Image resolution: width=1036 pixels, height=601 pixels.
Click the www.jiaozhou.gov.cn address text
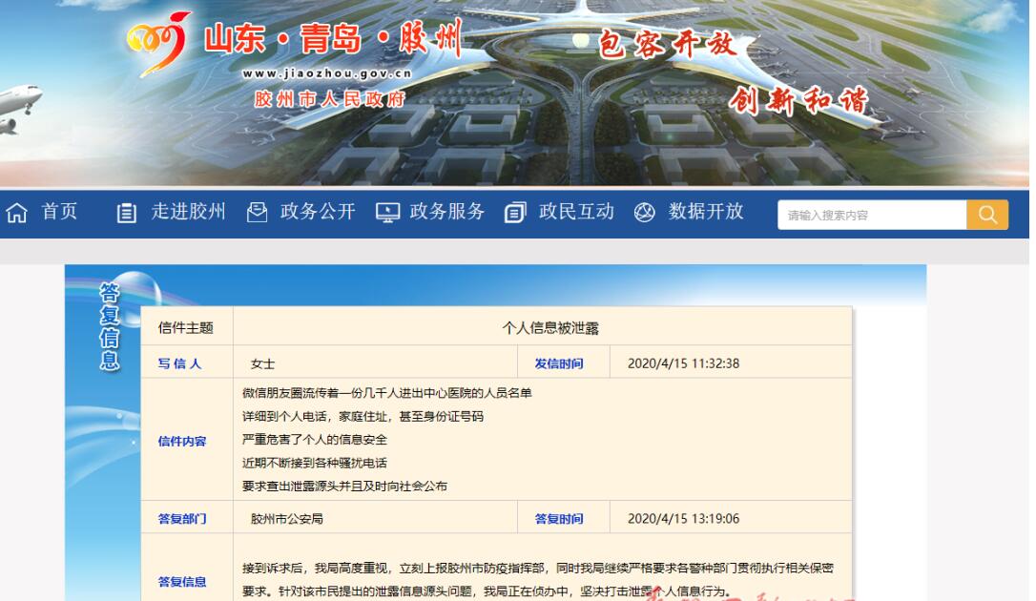(327, 73)
